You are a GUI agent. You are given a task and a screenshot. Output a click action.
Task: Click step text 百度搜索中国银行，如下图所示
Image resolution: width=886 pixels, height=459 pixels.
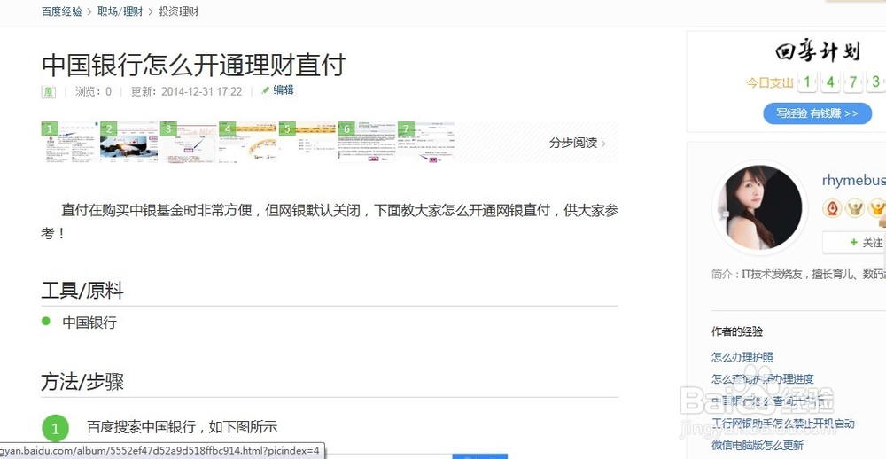182,427
